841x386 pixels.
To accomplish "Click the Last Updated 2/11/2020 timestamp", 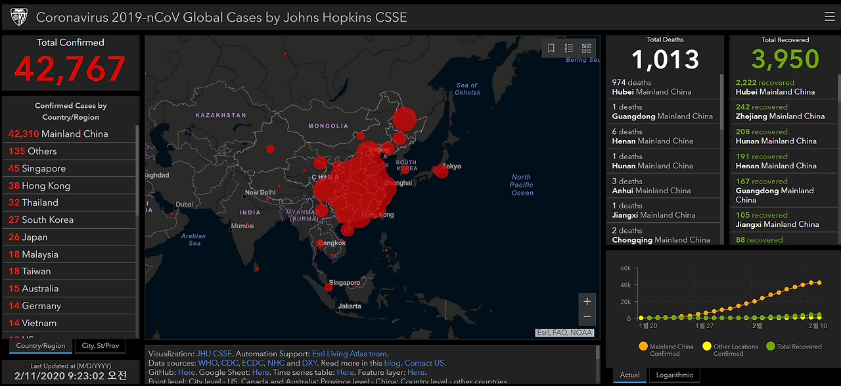I will (70, 375).
